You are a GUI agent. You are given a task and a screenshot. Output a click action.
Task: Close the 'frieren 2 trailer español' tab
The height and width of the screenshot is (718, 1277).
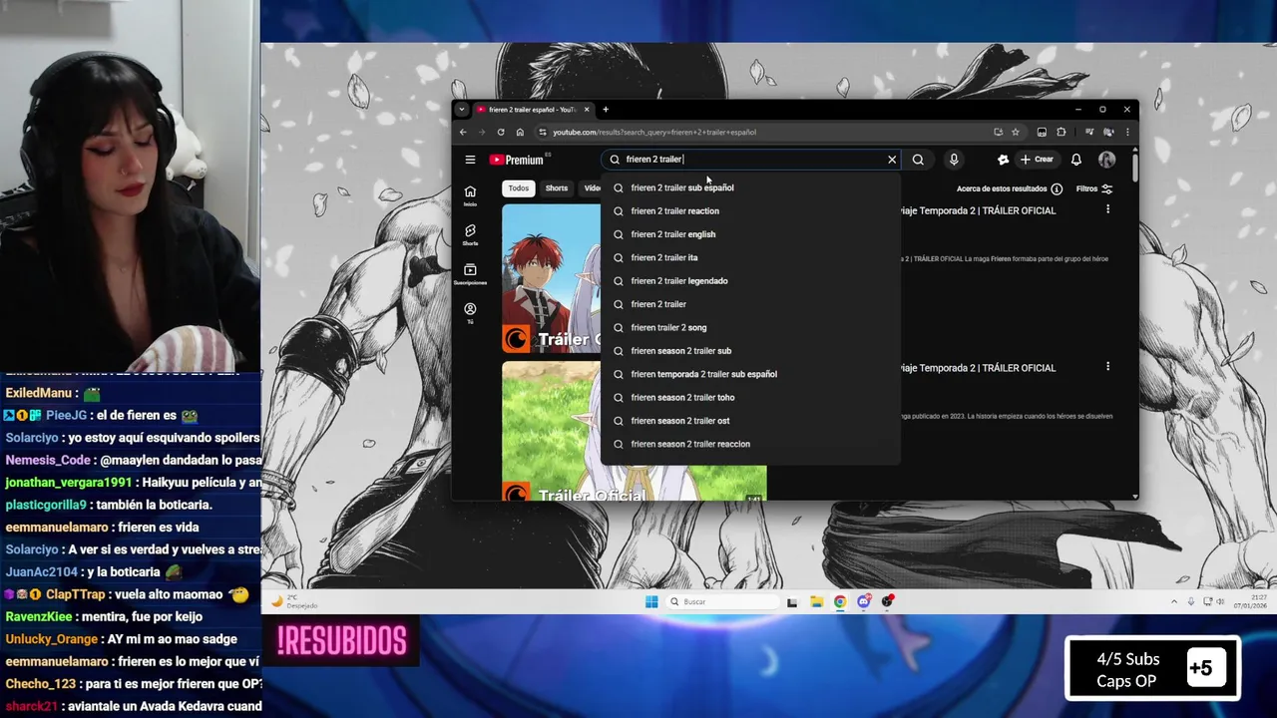(587, 110)
